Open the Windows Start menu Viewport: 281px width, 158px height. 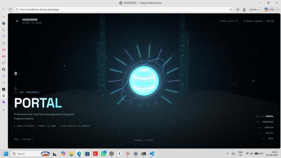click(x=6, y=154)
